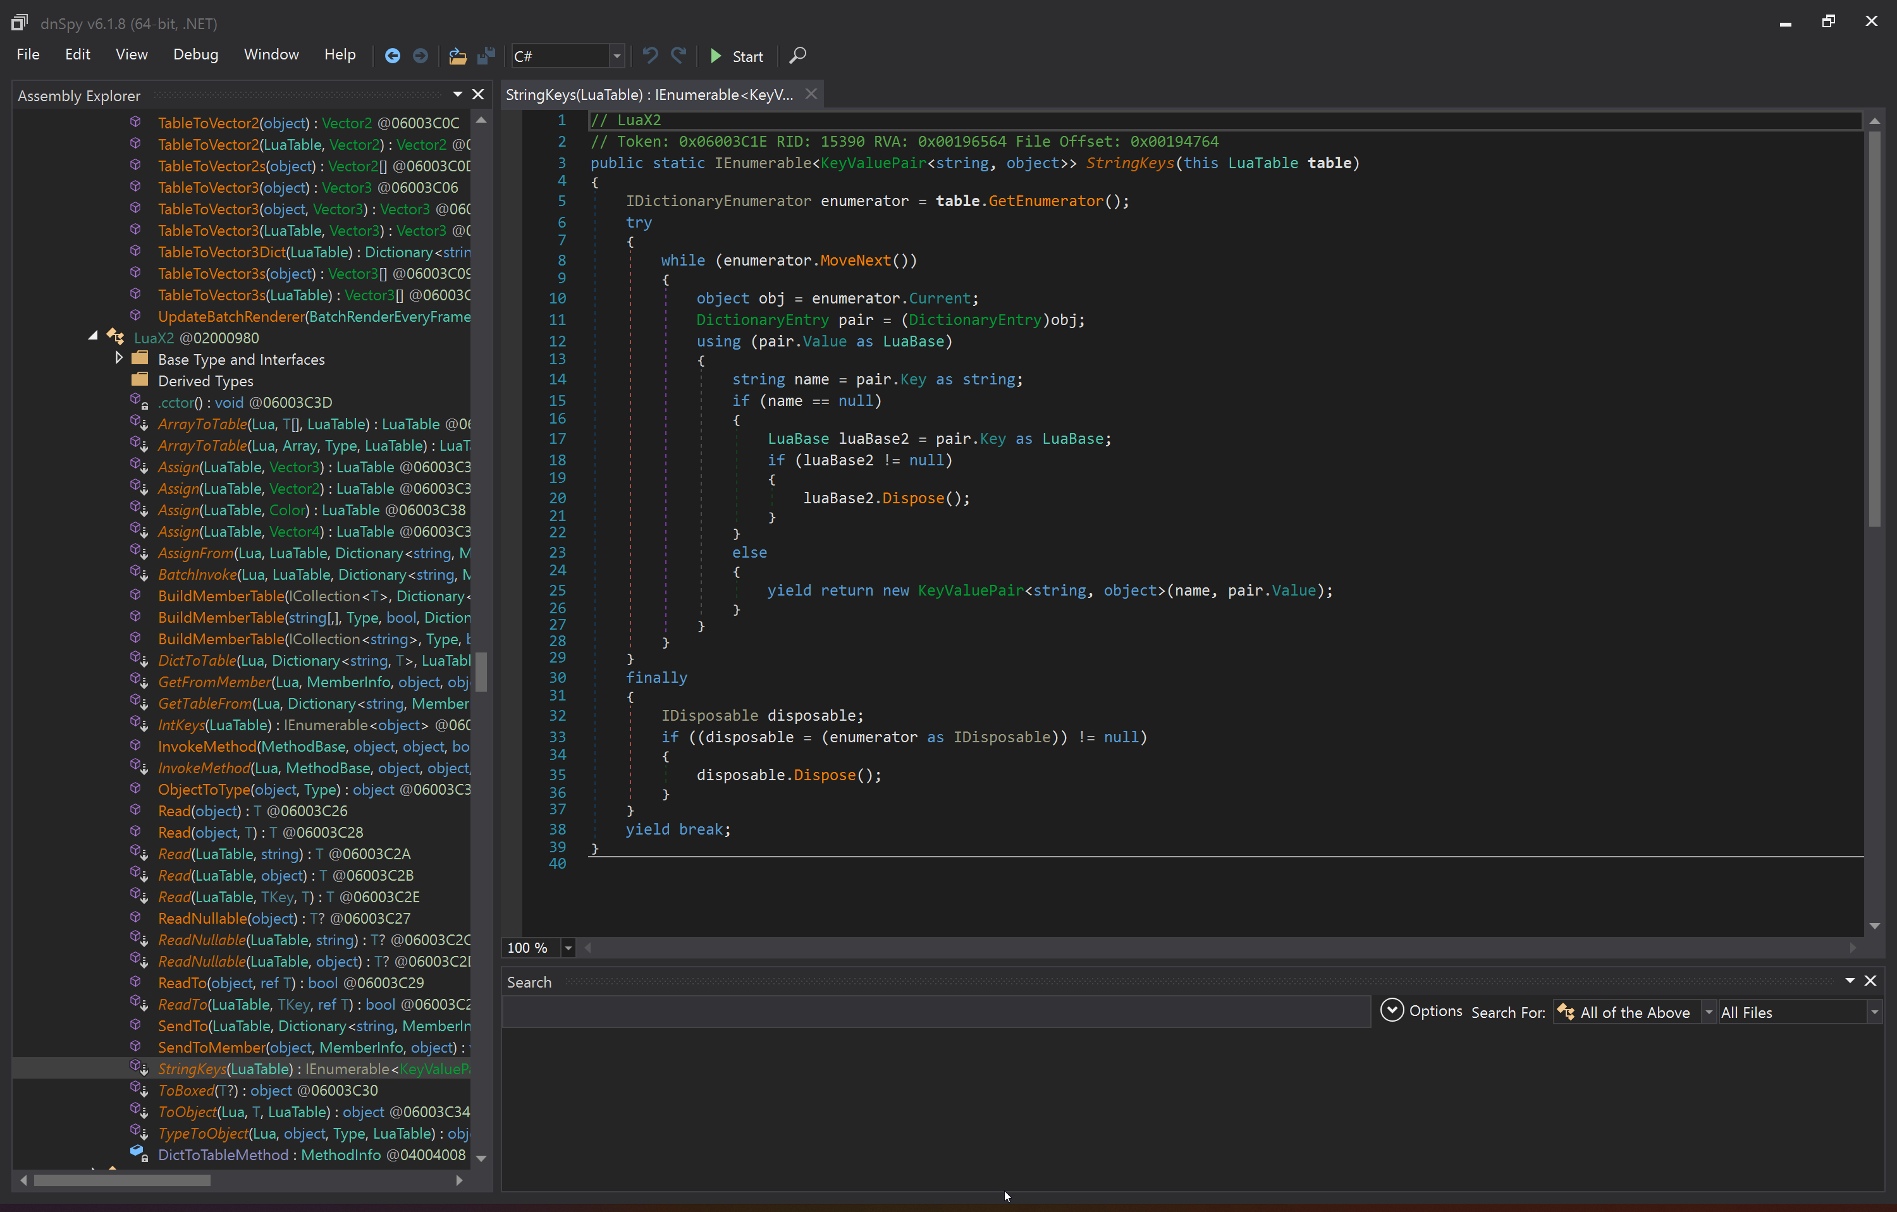
Task: Open the C# decompiler language dropdown
Action: pos(617,55)
